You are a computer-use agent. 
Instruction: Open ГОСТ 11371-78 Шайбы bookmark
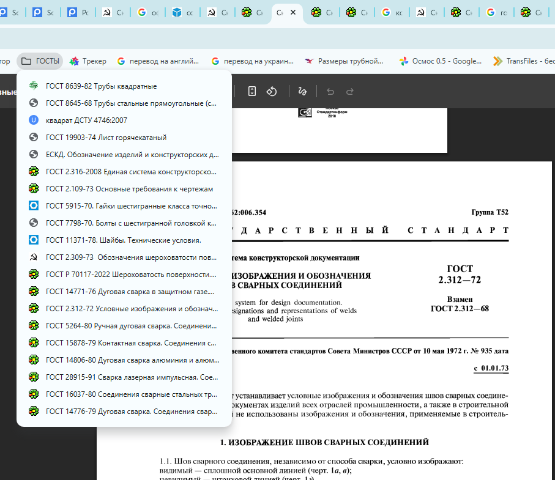tap(124, 240)
